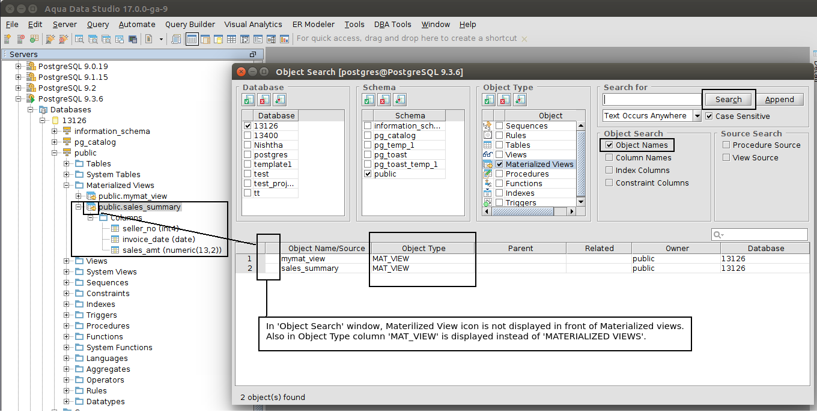Click the Object Name/Source column header
The image size is (817, 412).
point(326,249)
